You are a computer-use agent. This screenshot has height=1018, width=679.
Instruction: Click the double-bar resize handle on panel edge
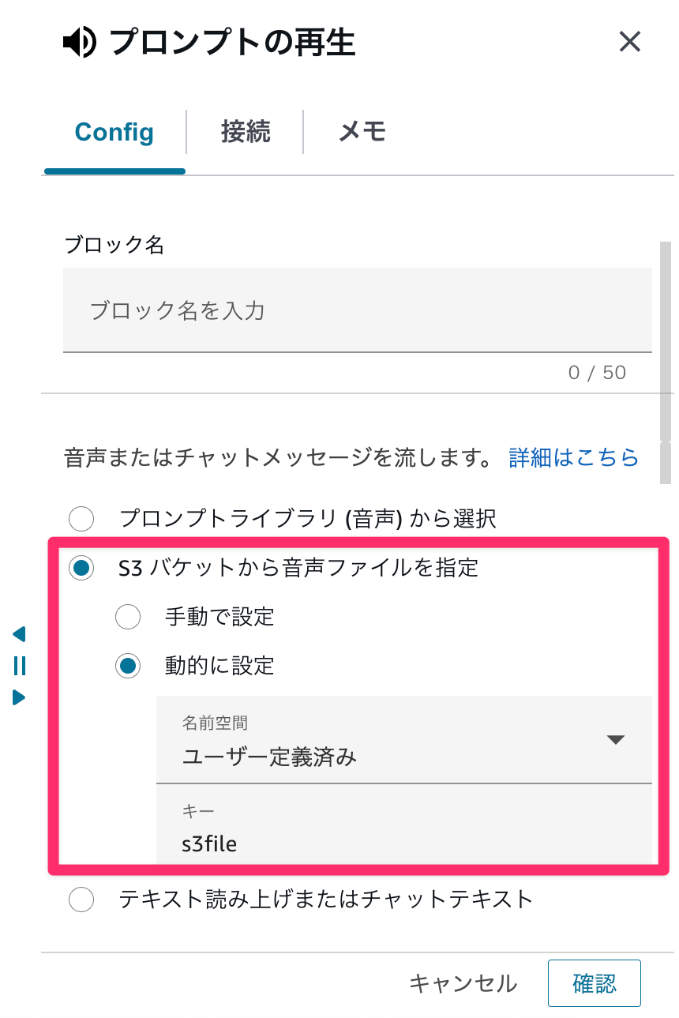point(20,666)
